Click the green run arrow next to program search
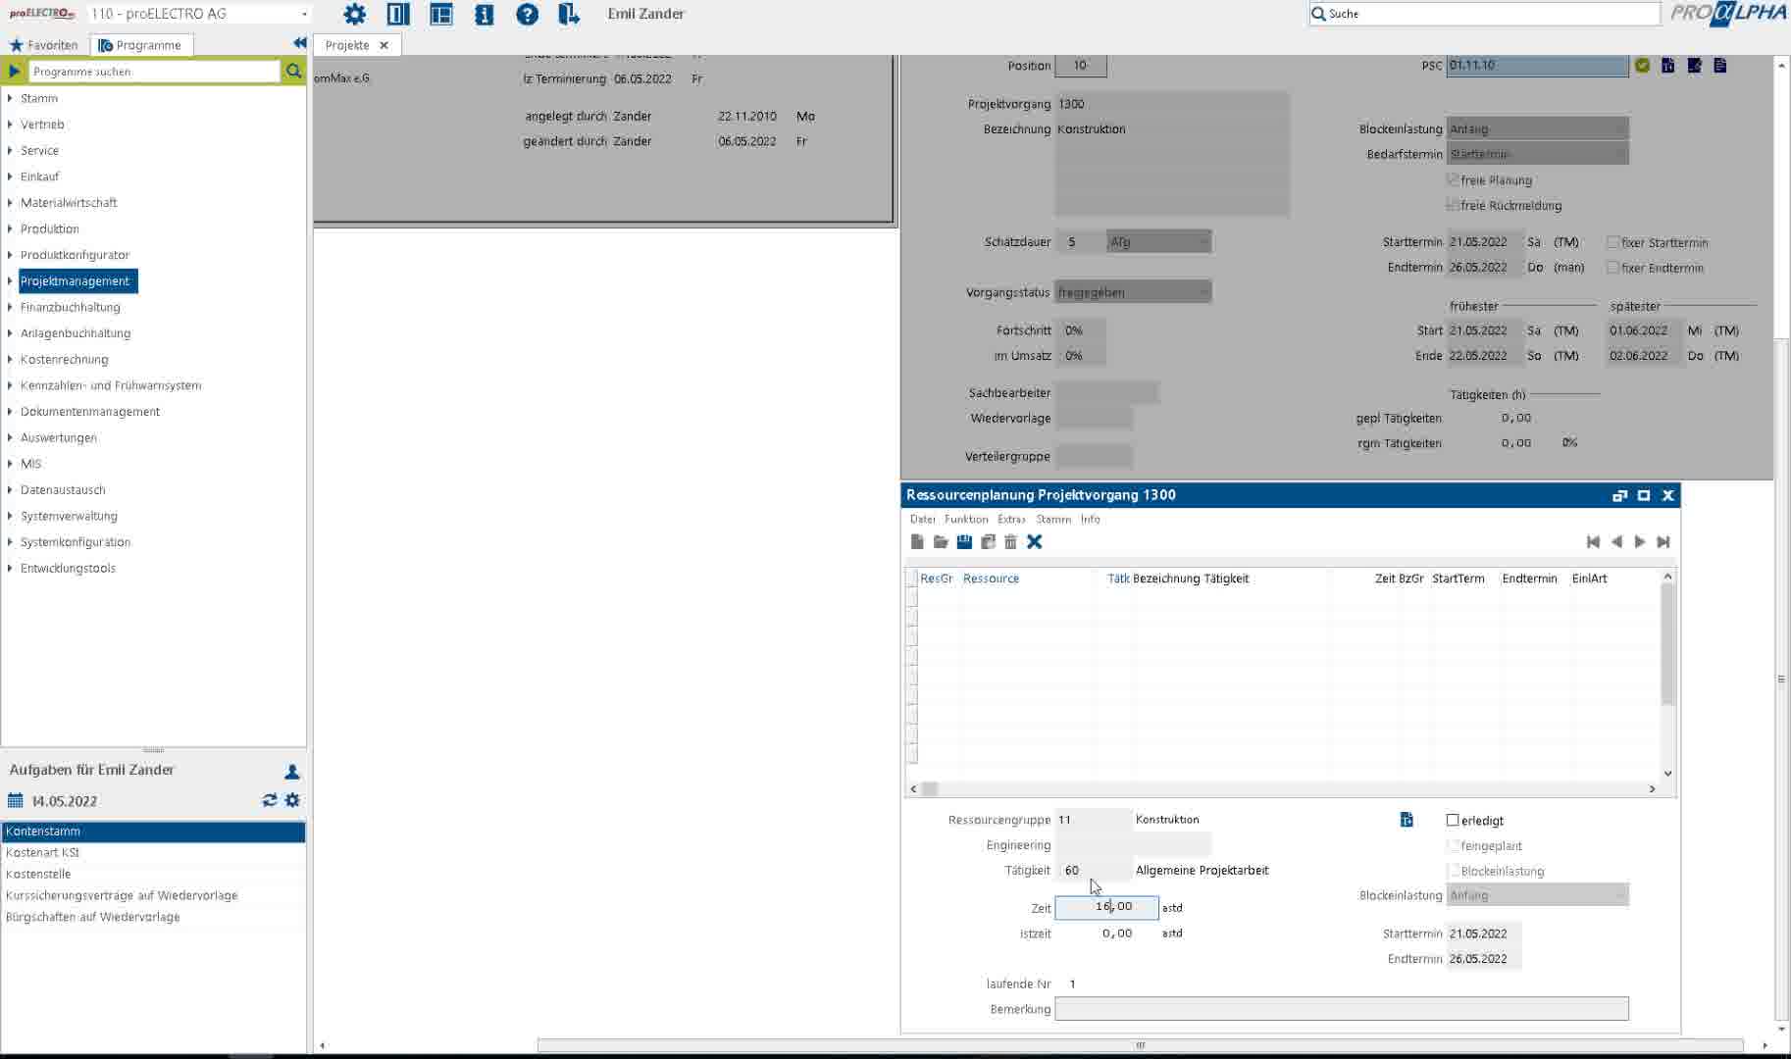The image size is (1791, 1059). tap(14, 71)
